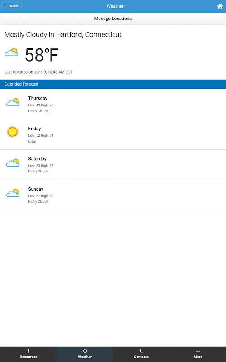
Task: Open Manage Locations
Action: 113,19
